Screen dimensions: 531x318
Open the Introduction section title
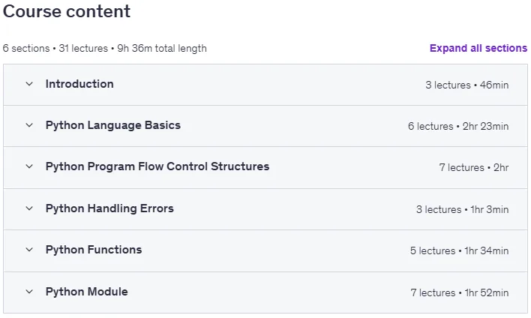click(x=79, y=84)
